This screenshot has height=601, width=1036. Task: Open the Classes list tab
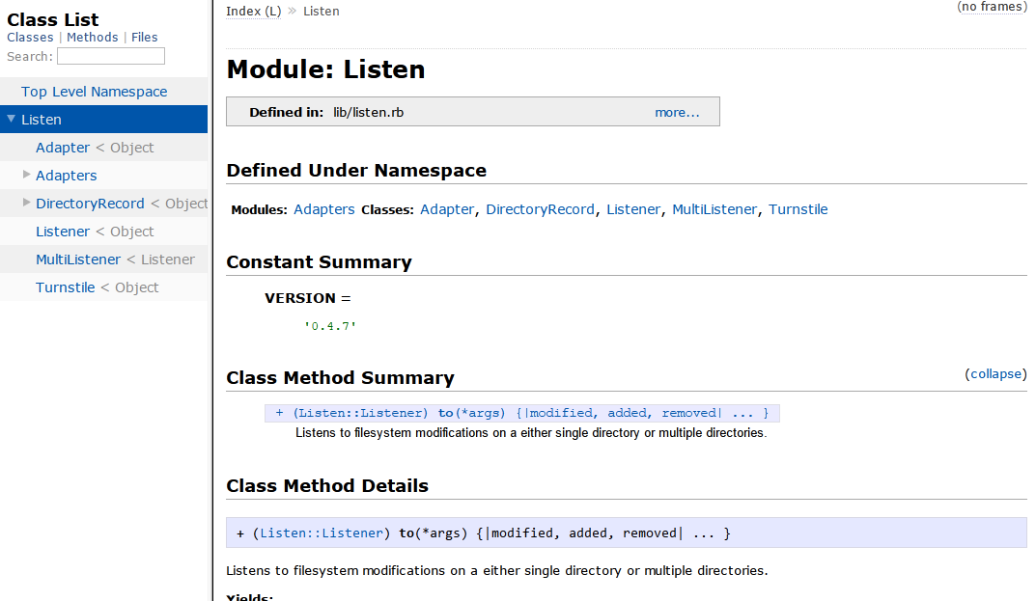point(30,37)
